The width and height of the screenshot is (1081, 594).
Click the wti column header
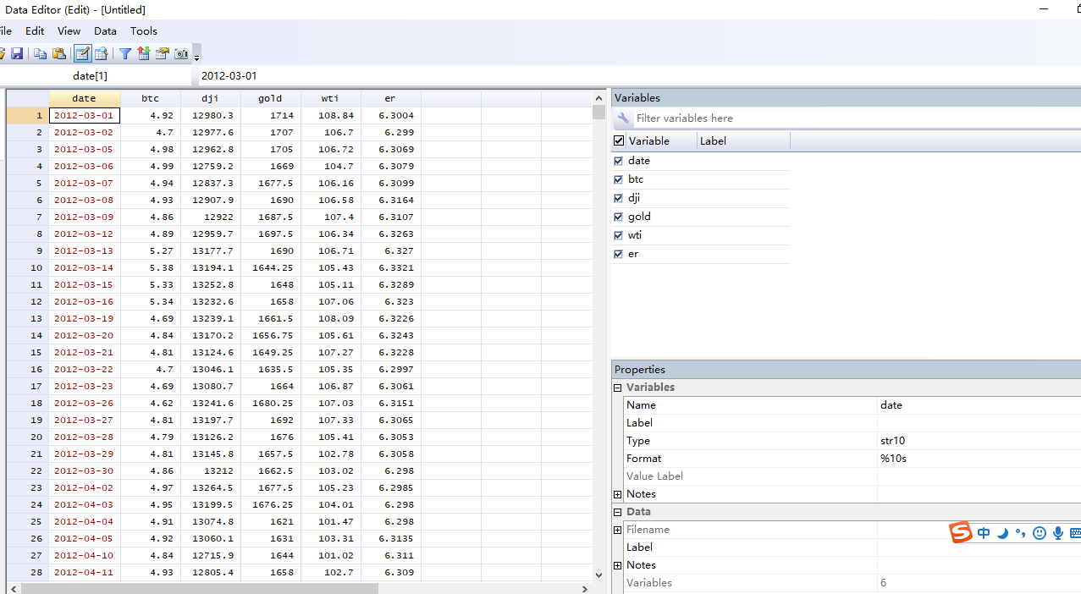coord(330,99)
